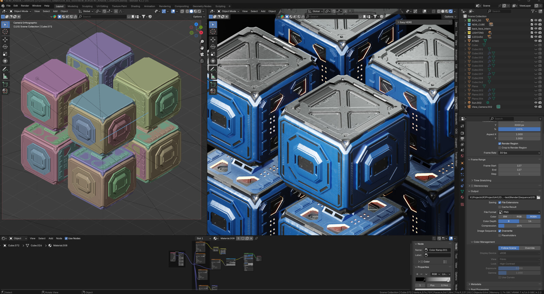The width and height of the screenshot is (544, 294).
Task: Toggle File Extensions checkbox
Action: (x=500, y=202)
